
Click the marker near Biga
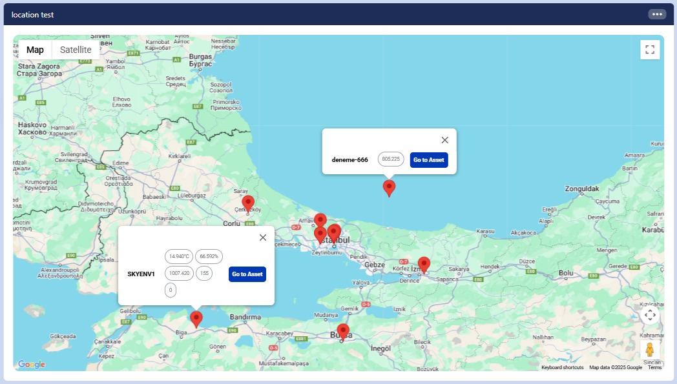coord(196,318)
